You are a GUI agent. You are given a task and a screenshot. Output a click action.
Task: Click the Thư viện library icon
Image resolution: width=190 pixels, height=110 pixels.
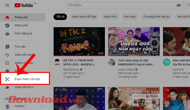7,47
